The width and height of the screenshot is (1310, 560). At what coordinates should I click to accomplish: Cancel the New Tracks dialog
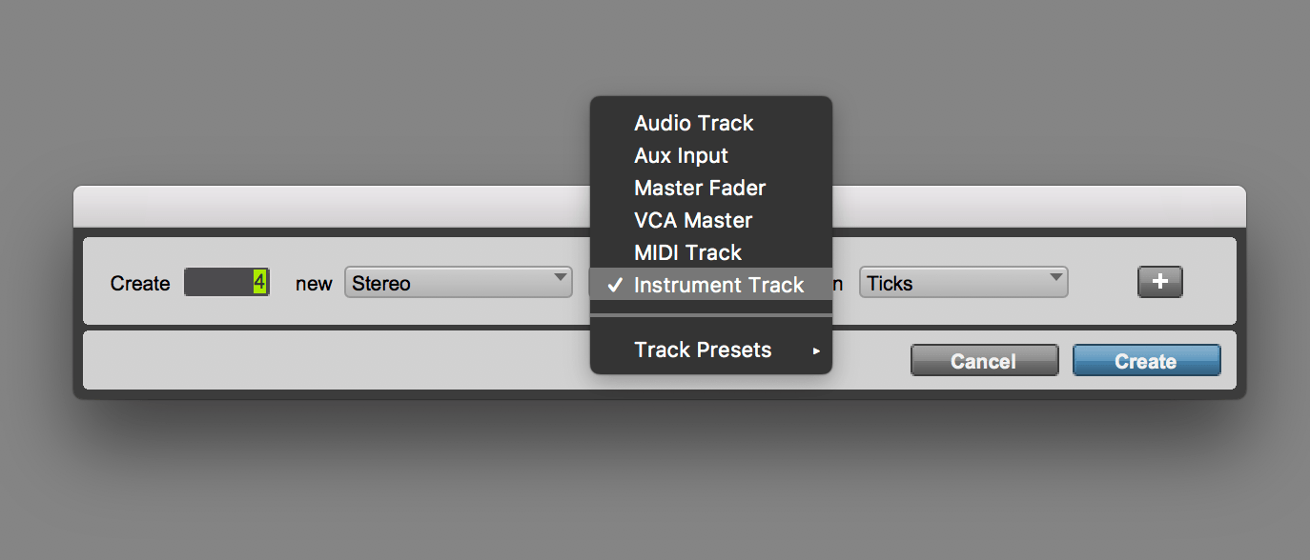pos(984,361)
